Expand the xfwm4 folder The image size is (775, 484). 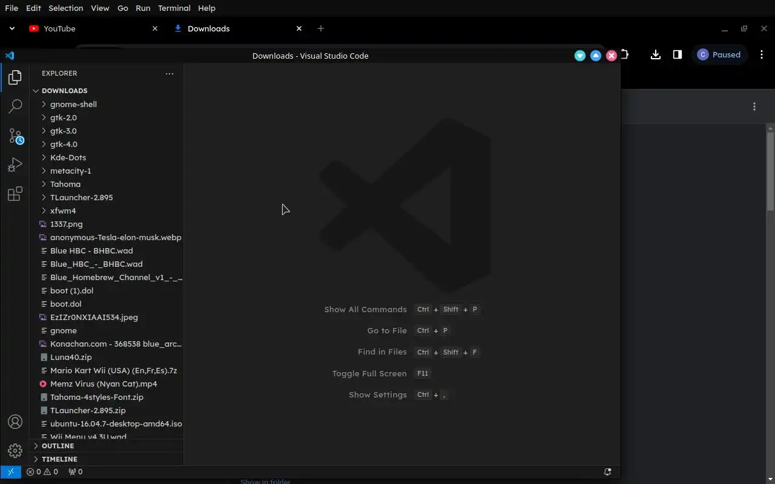click(107, 211)
